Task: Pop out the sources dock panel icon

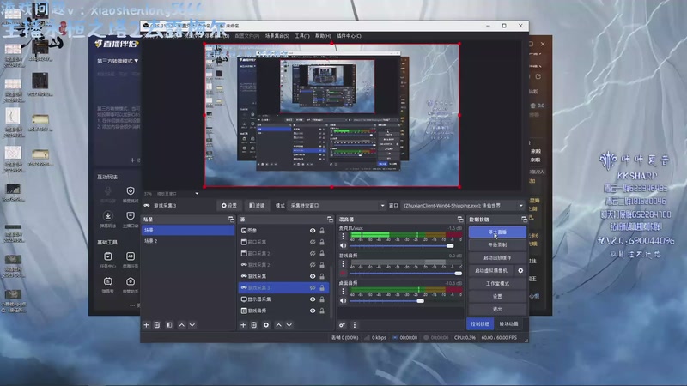Action: pyautogui.click(x=330, y=220)
